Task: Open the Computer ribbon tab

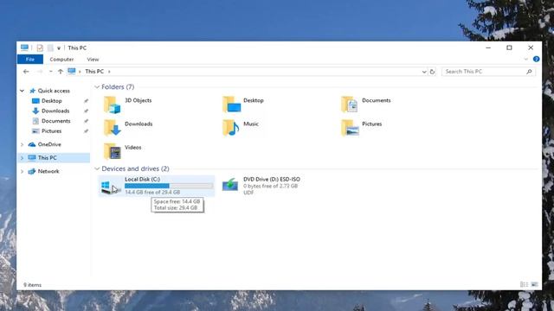Action: [61, 60]
